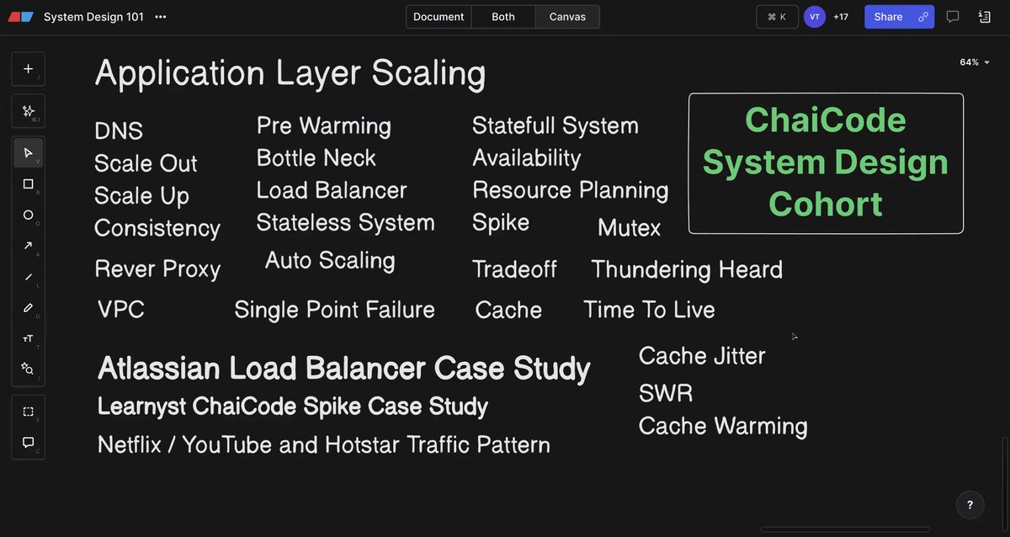Open the add-new plus tool
1010x537 pixels.
tap(28, 69)
